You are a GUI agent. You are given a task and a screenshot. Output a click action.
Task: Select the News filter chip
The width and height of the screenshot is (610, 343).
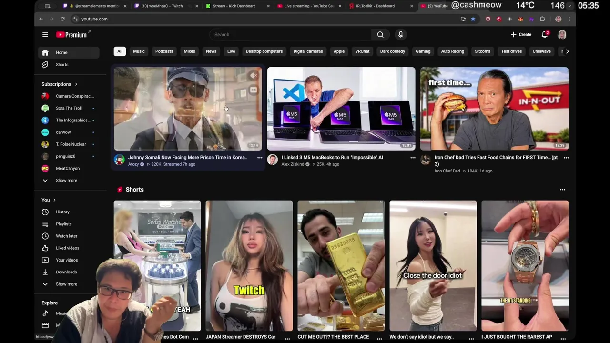pyautogui.click(x=211, y=51)
